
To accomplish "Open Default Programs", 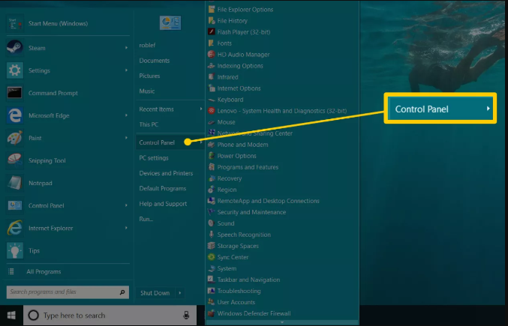I will [163, 188].
